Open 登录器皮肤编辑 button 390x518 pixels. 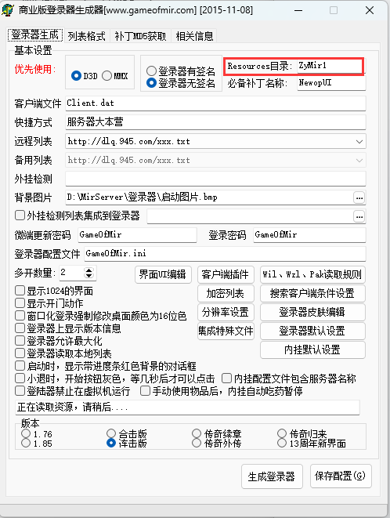click(312, 312)
